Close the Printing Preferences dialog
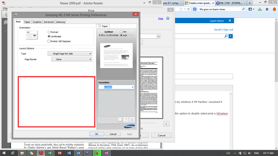 click(x=136, y=14)
